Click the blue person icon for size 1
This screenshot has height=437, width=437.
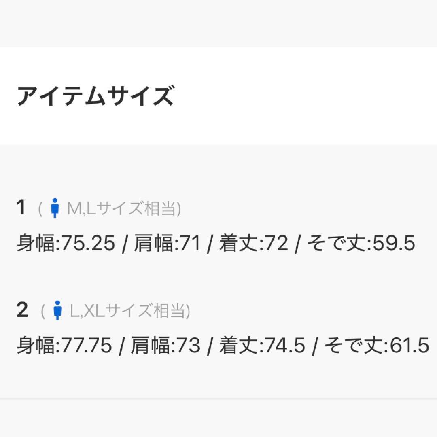(55, 209)
